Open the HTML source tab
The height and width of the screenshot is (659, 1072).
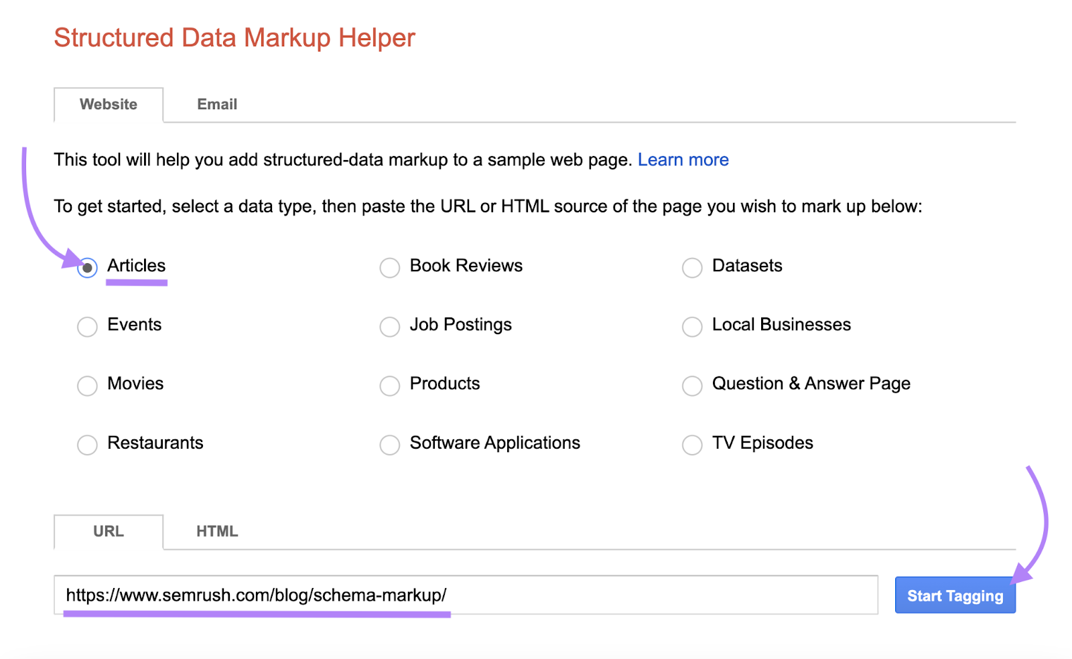pyautogui.click(x=217, y=532)
